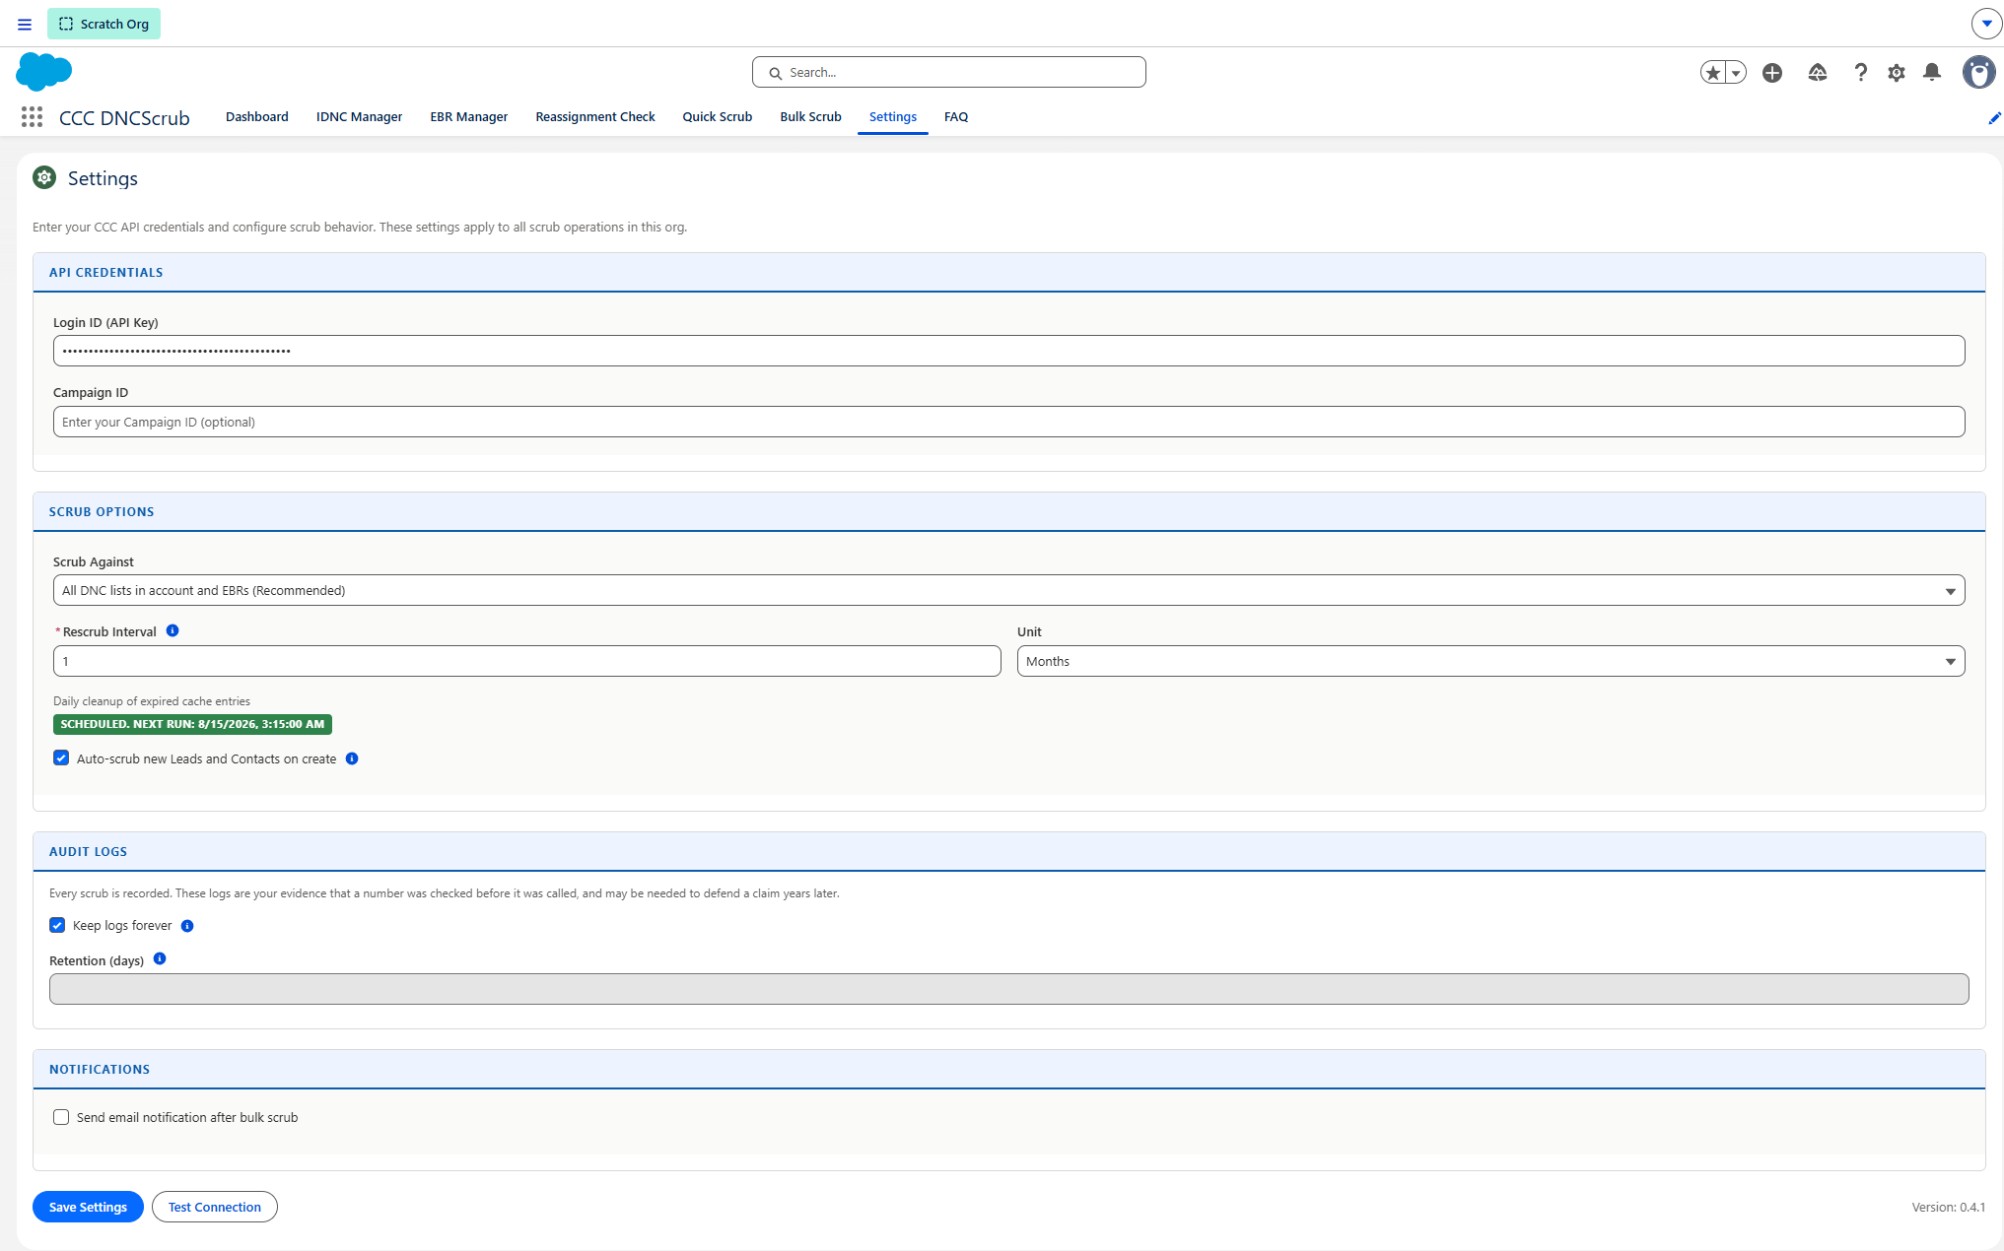The image size is (2004, 1251).
Task: Open the App Launcher grid icon
Action: tap(32, 117)
